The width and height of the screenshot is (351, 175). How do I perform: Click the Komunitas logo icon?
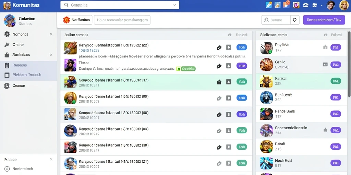coord(7,5)
